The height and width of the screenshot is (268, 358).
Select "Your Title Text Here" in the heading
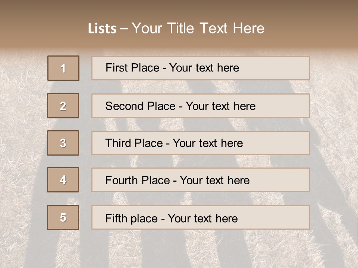[x=198, y=28]
